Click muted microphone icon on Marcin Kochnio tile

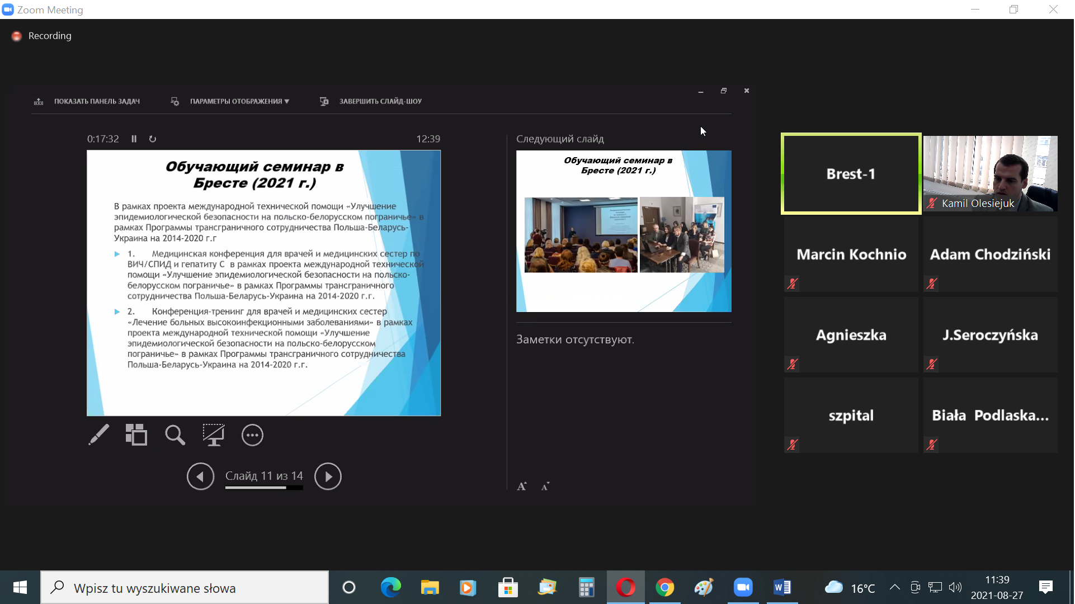pos(792,284)
